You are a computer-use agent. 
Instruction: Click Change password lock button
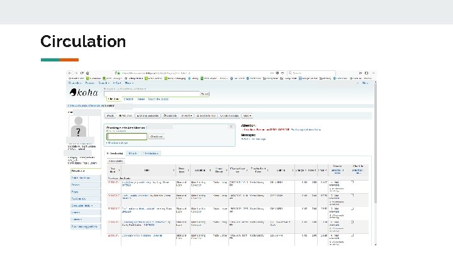[148, 116]
